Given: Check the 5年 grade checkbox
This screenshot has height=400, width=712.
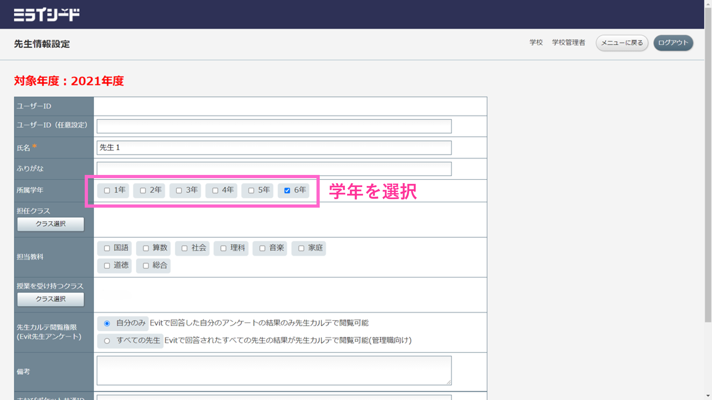Looking at the screenshot, I should tap(251, 191).
